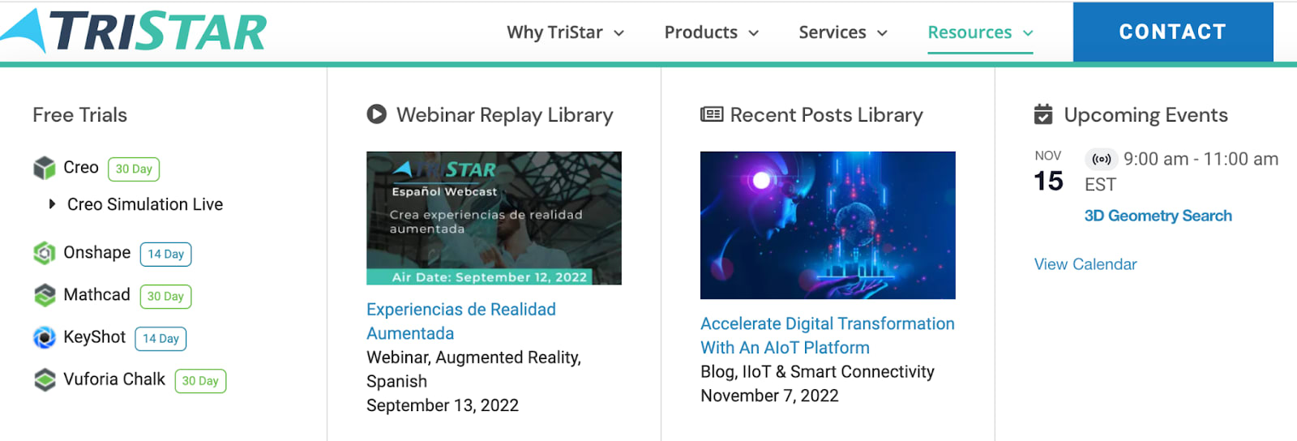Open the Resources menu
The height and width of the screenshot is (441, 1297).
[x=980, y=32]
